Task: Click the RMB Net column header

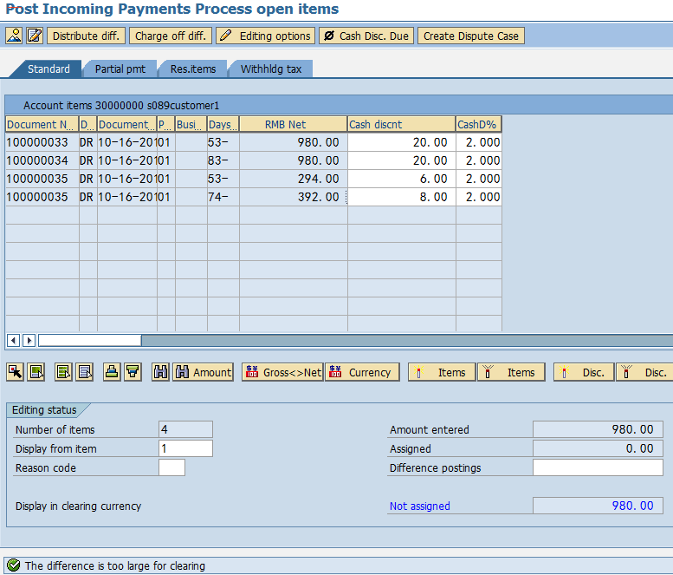Action: 293,124
